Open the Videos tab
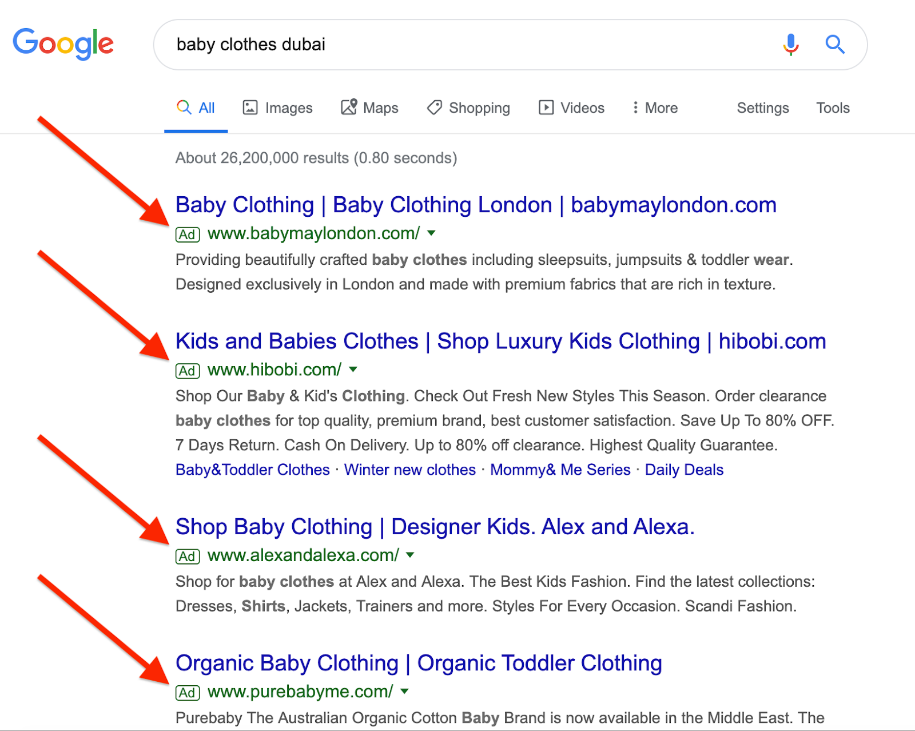The image size is (915, 731). pyautogui.click(x=571, y=108)
